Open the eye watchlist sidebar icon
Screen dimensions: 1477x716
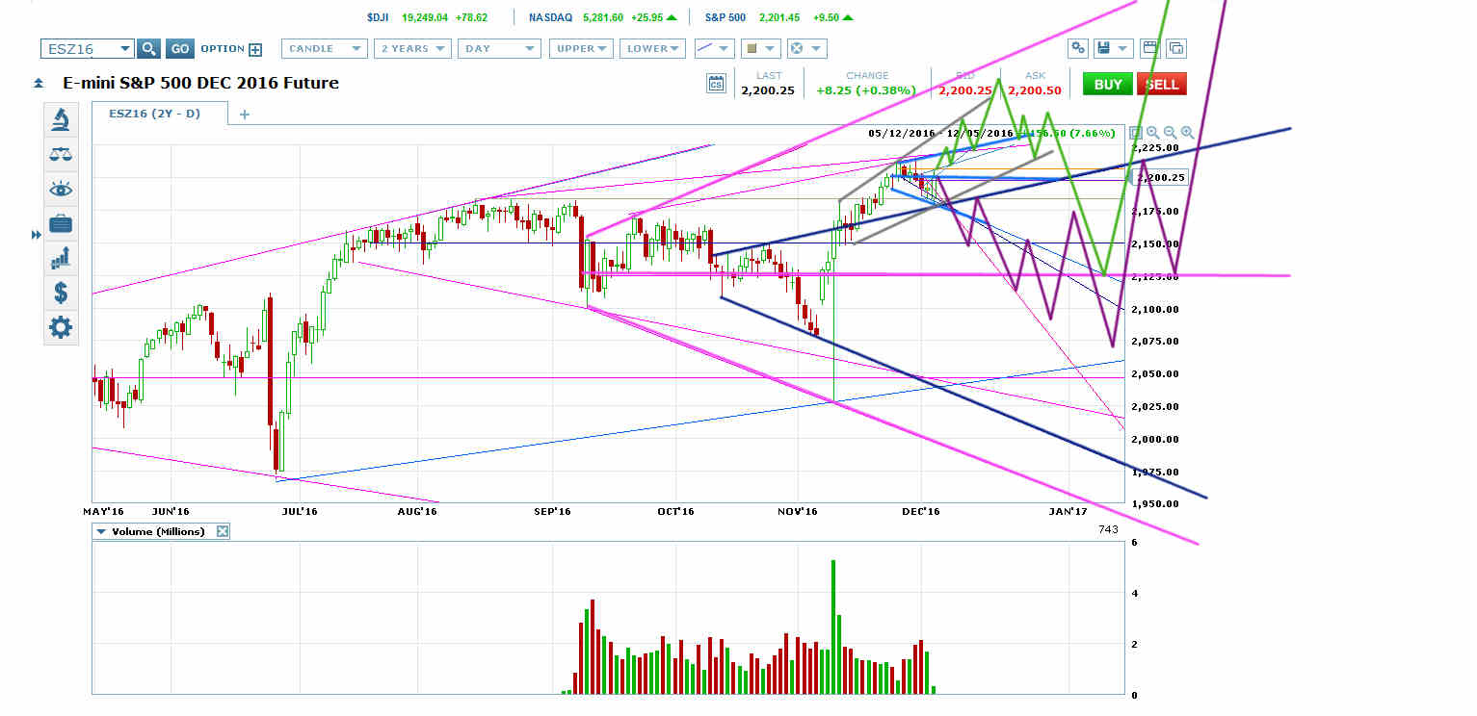click(x=61, y=189)
